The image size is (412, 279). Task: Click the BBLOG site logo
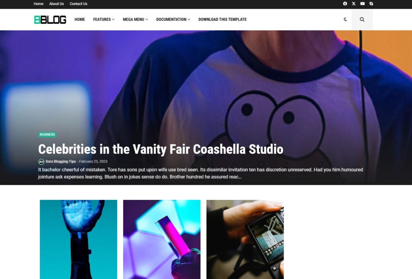(50, 20)
